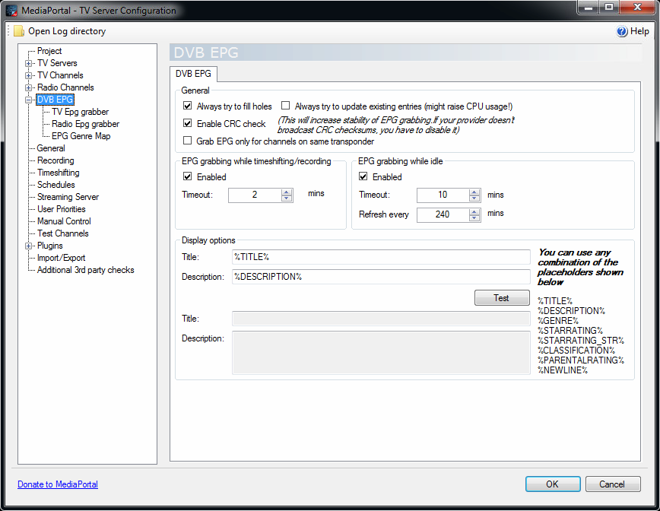
Task: Click the MediaPortal app icon in title bar
Action: tap(11, 10)
